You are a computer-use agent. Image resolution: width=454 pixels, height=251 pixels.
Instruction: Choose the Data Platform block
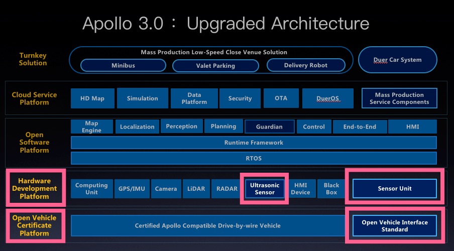pyautogui.click(x=194, y=98)
